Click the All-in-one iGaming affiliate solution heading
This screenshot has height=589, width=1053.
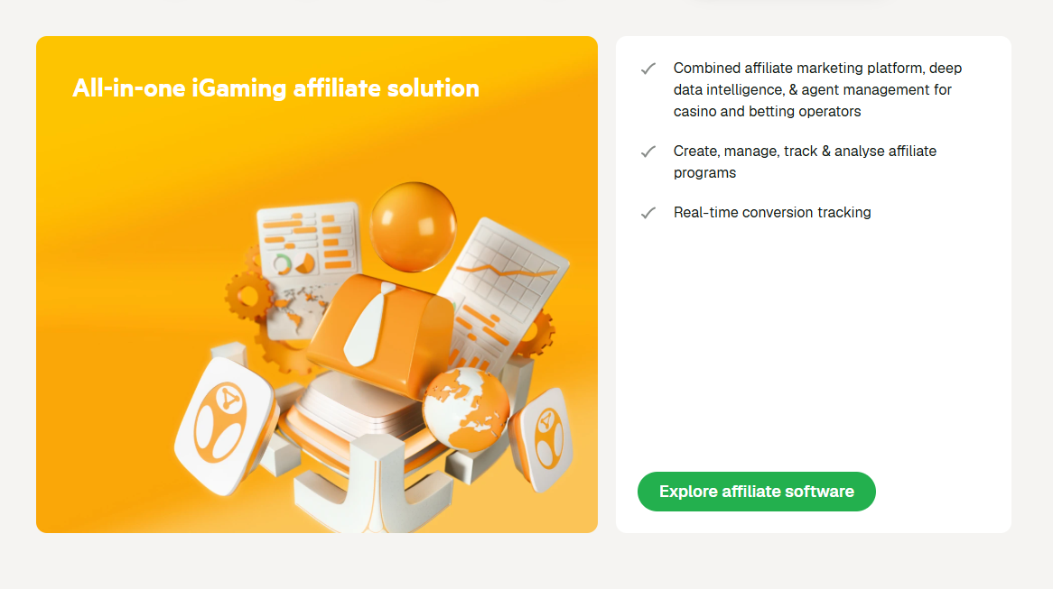click(x=276, y=88)
